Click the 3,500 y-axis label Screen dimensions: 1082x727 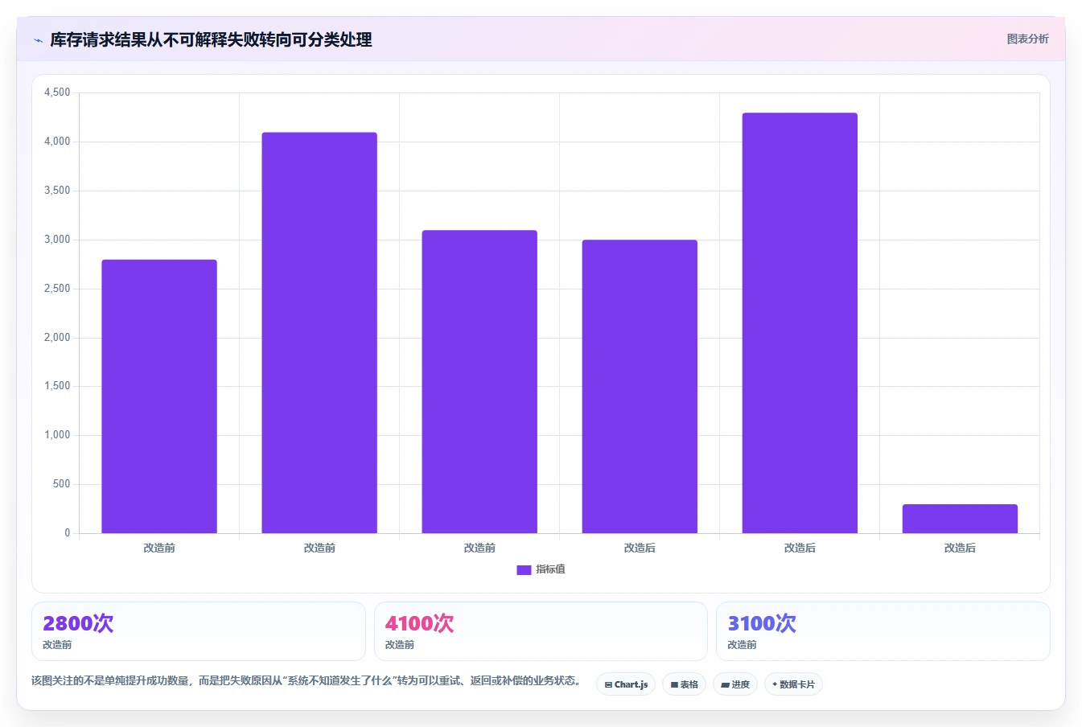57,191
